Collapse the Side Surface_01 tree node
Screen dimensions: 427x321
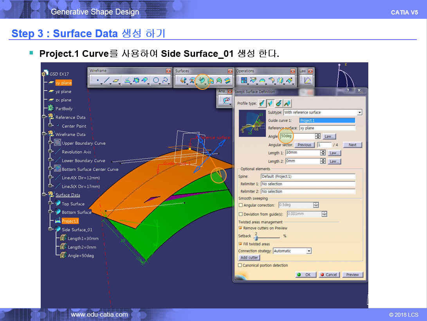[50, 230]
